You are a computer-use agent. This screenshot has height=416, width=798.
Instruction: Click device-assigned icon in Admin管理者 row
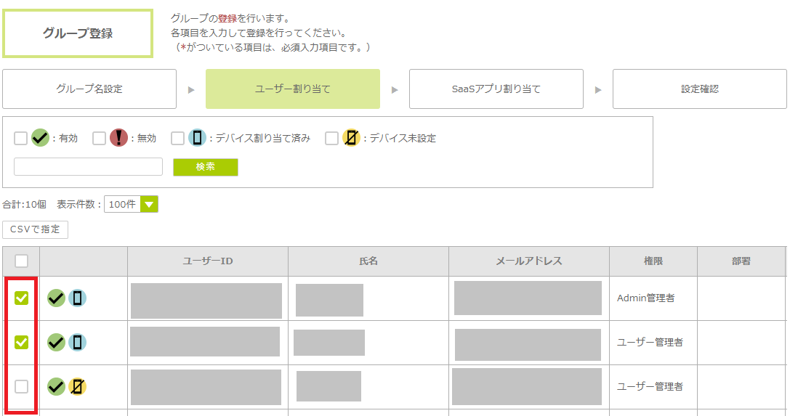[x=78, y=298]
